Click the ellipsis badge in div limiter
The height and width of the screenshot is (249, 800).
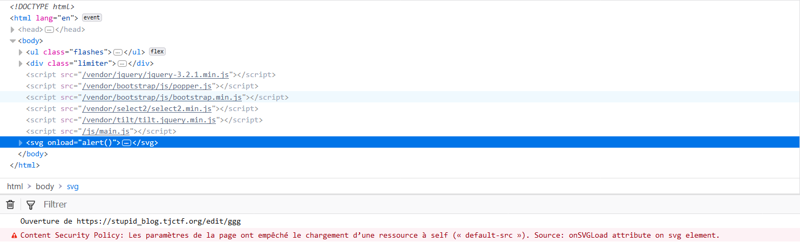click(x=122, y=64)
